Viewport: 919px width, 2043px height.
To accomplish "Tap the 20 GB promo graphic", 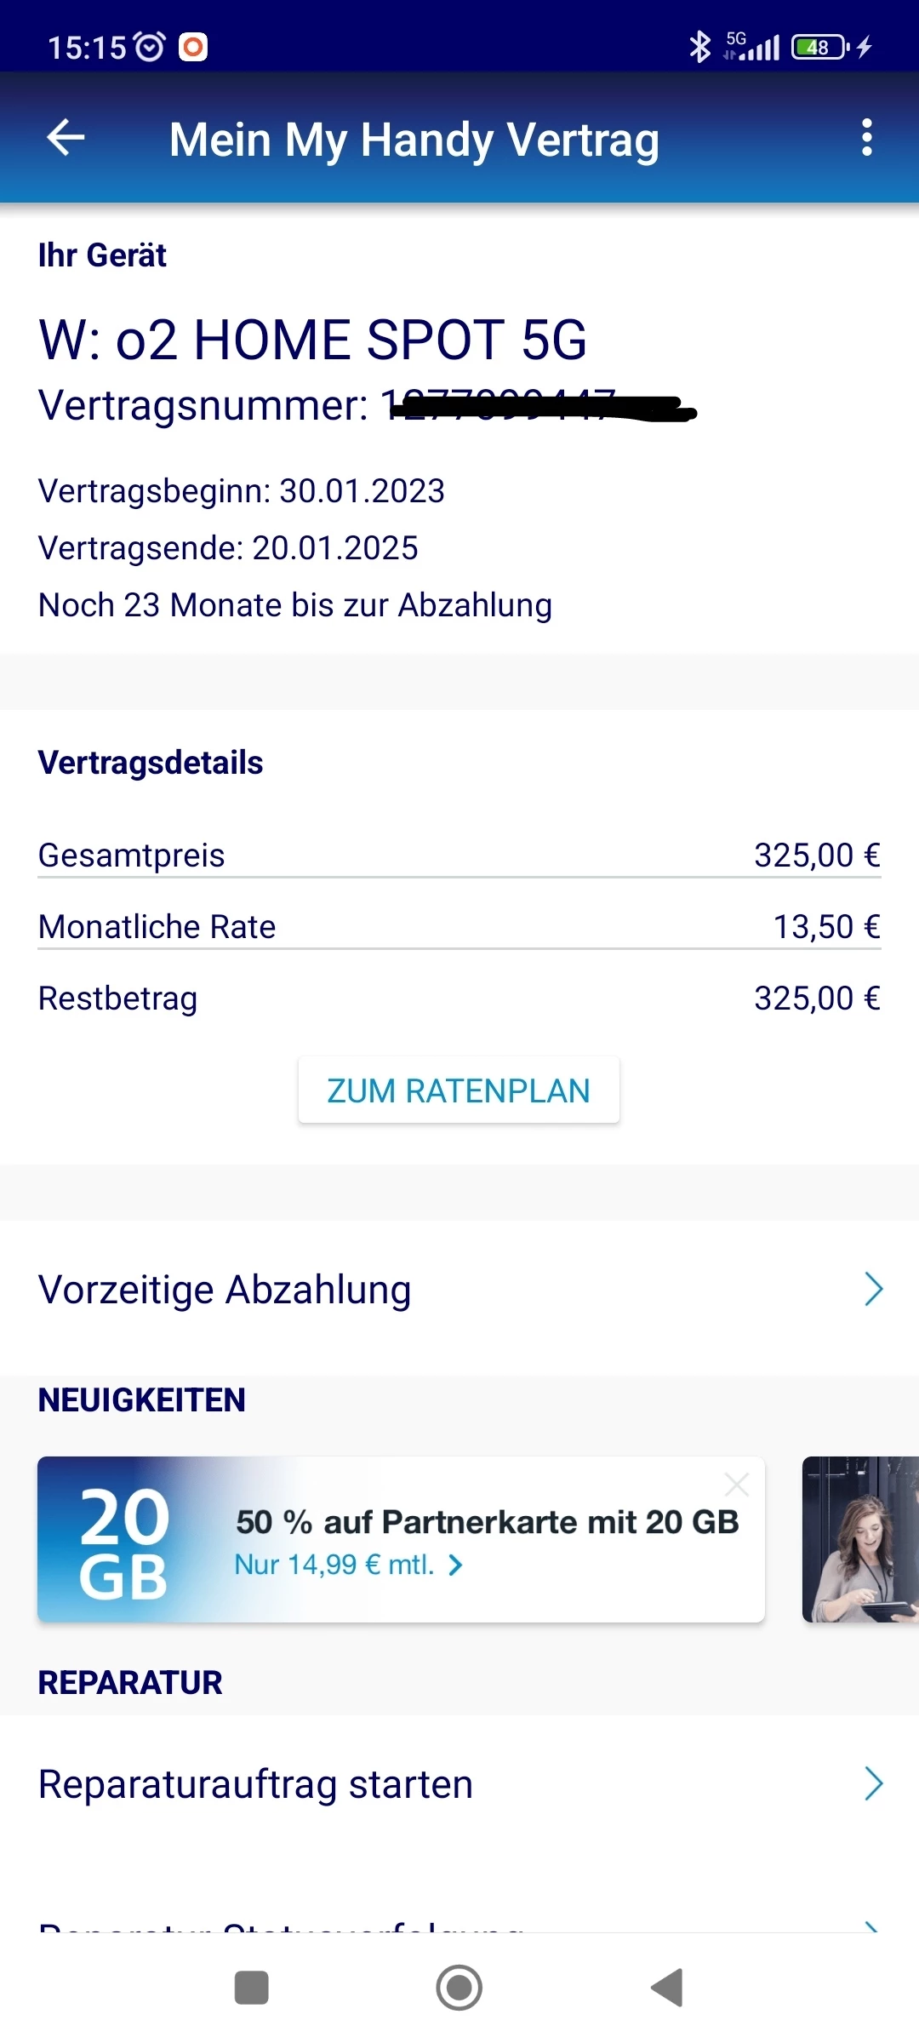I will [x=124, y=1541].
